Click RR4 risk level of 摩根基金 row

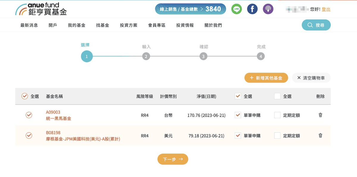145,136
